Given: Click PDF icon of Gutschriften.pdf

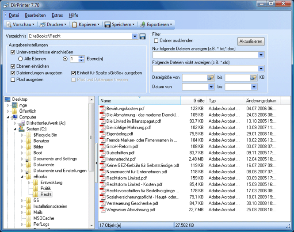Looking at the screenshot, I should 103,153.
